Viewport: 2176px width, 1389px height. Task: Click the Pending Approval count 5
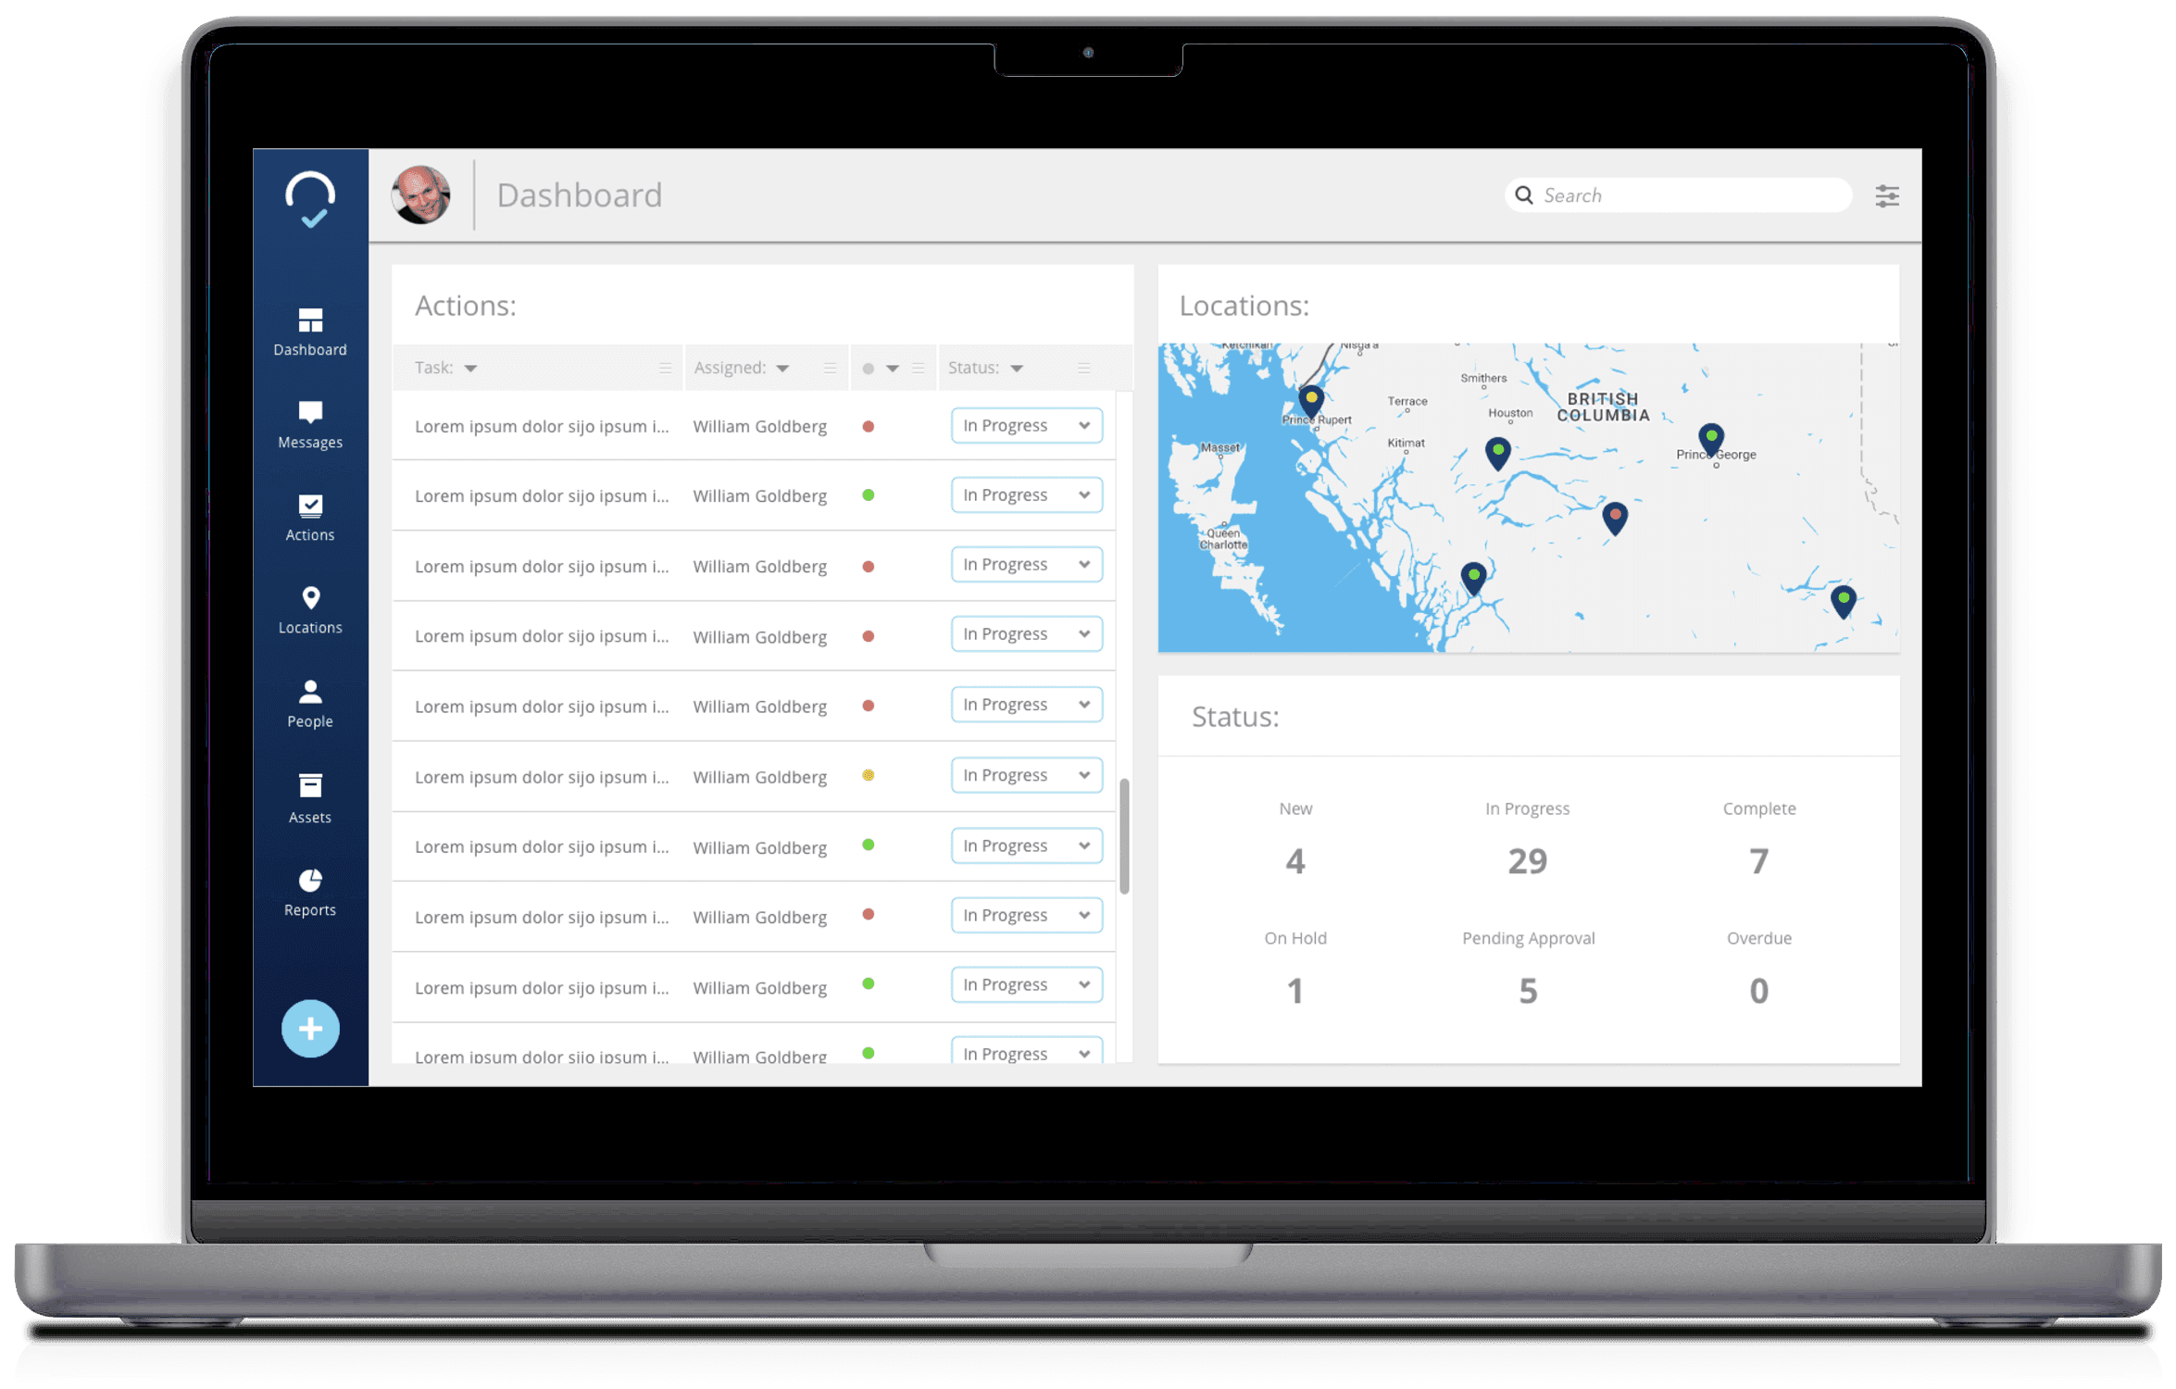(1528, 991)
